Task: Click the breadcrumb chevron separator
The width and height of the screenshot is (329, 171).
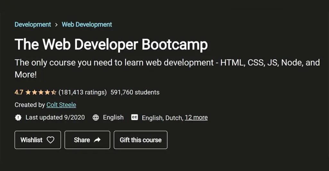Action: (56, 25)
